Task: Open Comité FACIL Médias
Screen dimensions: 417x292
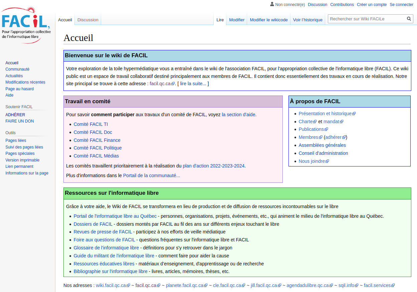Action: pyautogui.click(x=96, y=156)
